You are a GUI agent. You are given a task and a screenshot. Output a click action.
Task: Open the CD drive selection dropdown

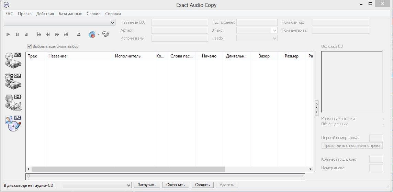point(59,22)
